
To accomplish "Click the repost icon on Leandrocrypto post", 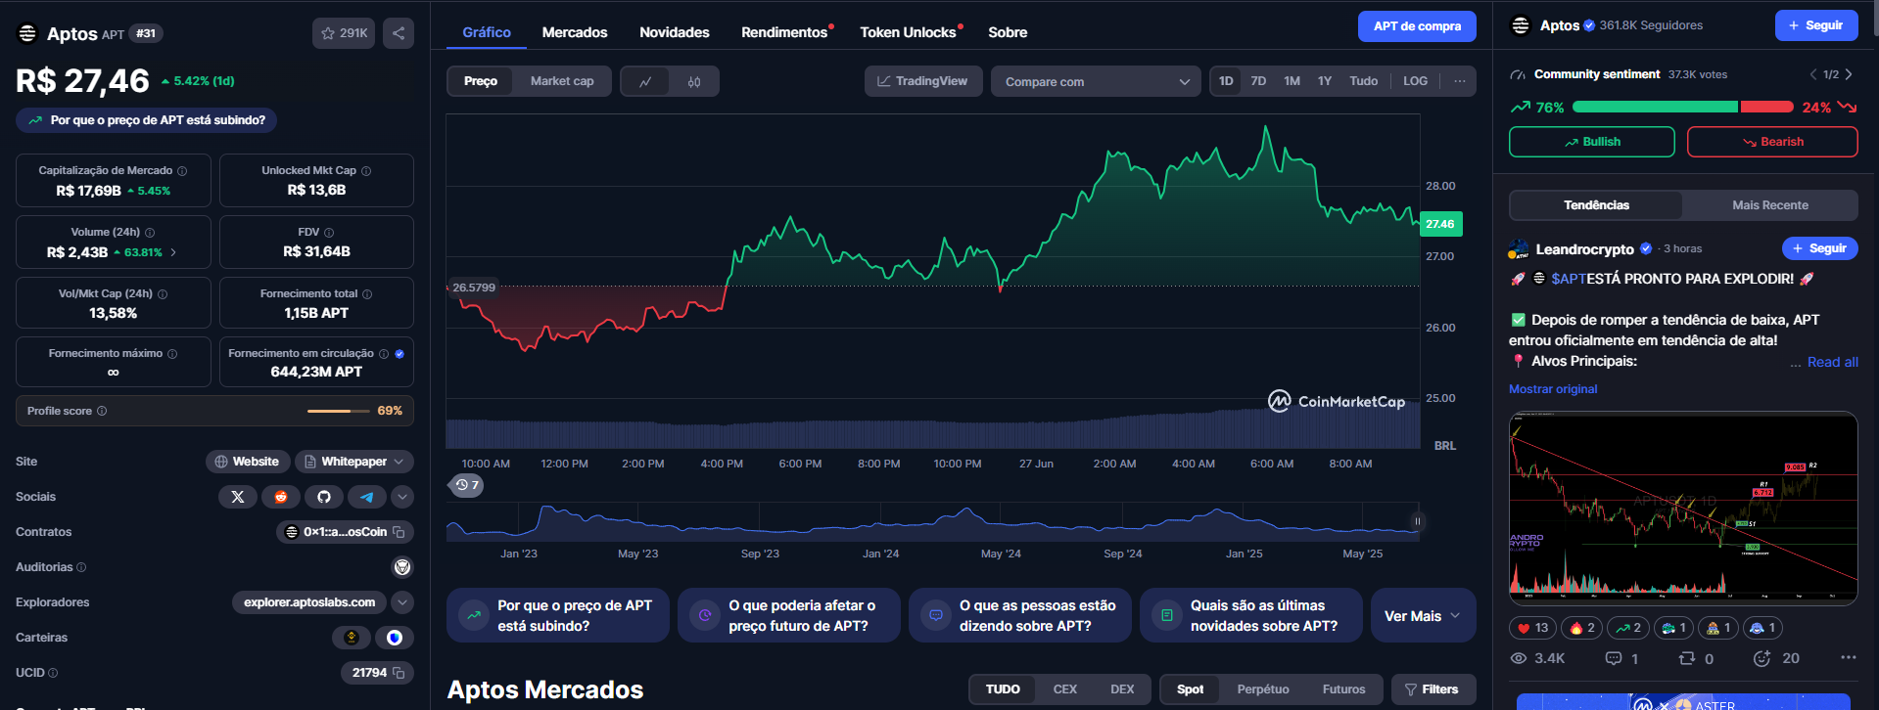I will point(1687,658).
